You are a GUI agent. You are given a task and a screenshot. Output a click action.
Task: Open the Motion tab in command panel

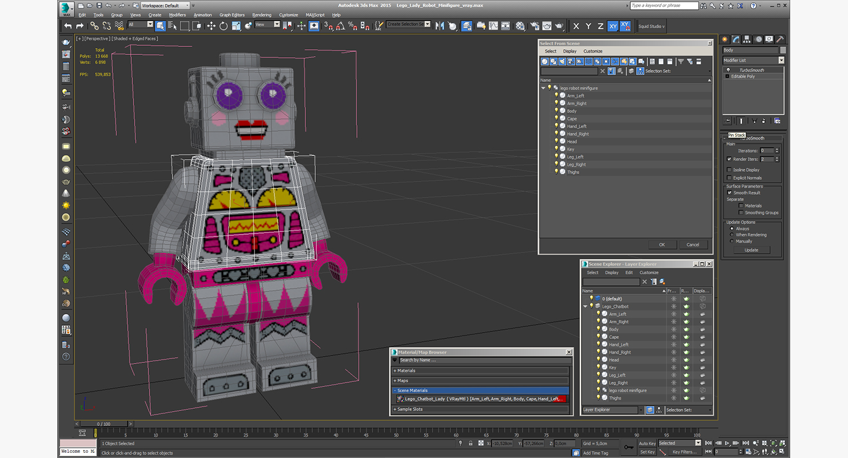759,39
